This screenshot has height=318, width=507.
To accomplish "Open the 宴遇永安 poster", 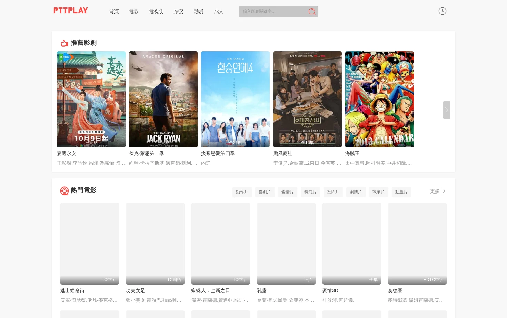I will 91,99.
